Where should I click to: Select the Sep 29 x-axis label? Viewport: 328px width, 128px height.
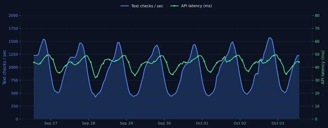point(127,123)
